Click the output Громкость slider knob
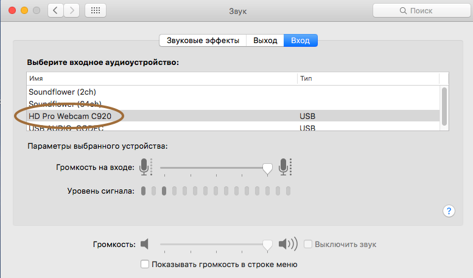 267,245
